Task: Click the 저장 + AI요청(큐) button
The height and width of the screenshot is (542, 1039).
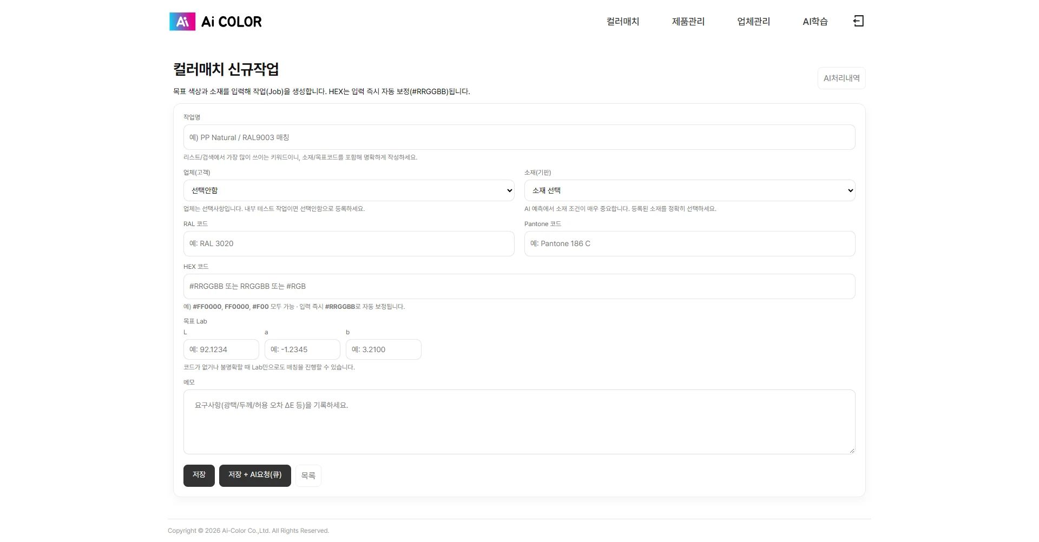Action: point(255,475)
